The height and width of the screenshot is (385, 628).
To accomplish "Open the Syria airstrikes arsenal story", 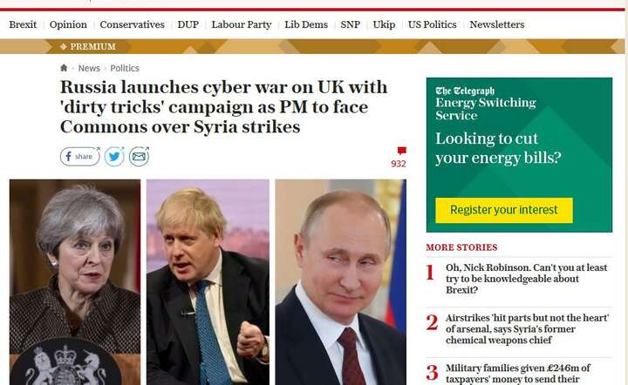I will (x=527, y=329).
